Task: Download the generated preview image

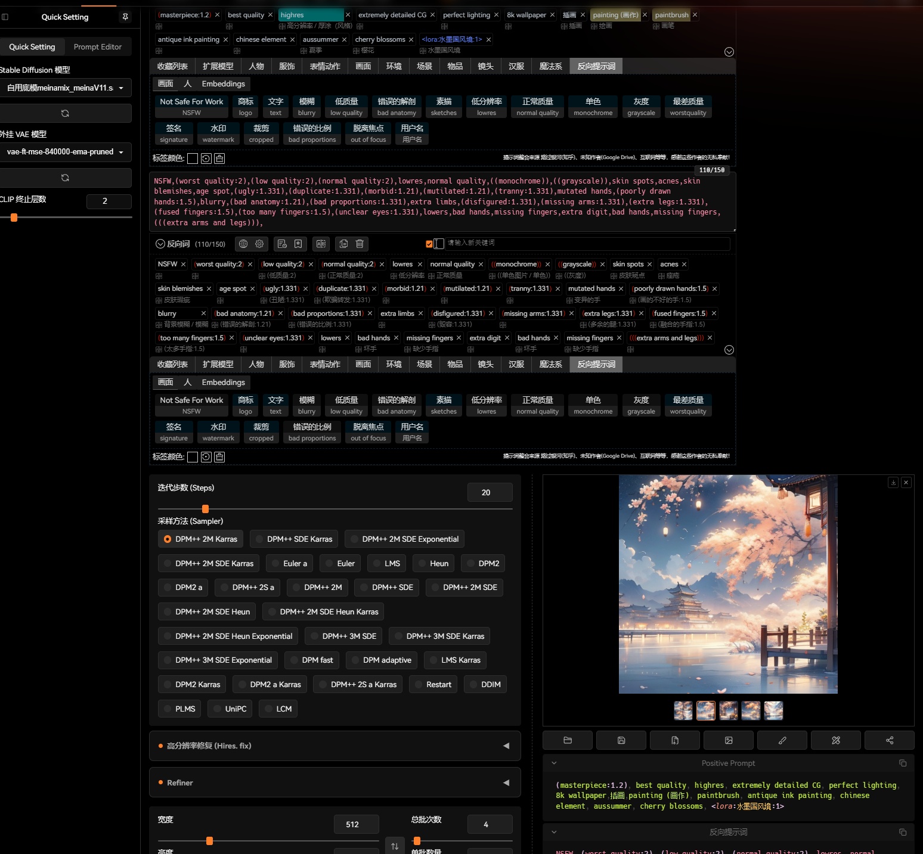Action: point(893,482)
